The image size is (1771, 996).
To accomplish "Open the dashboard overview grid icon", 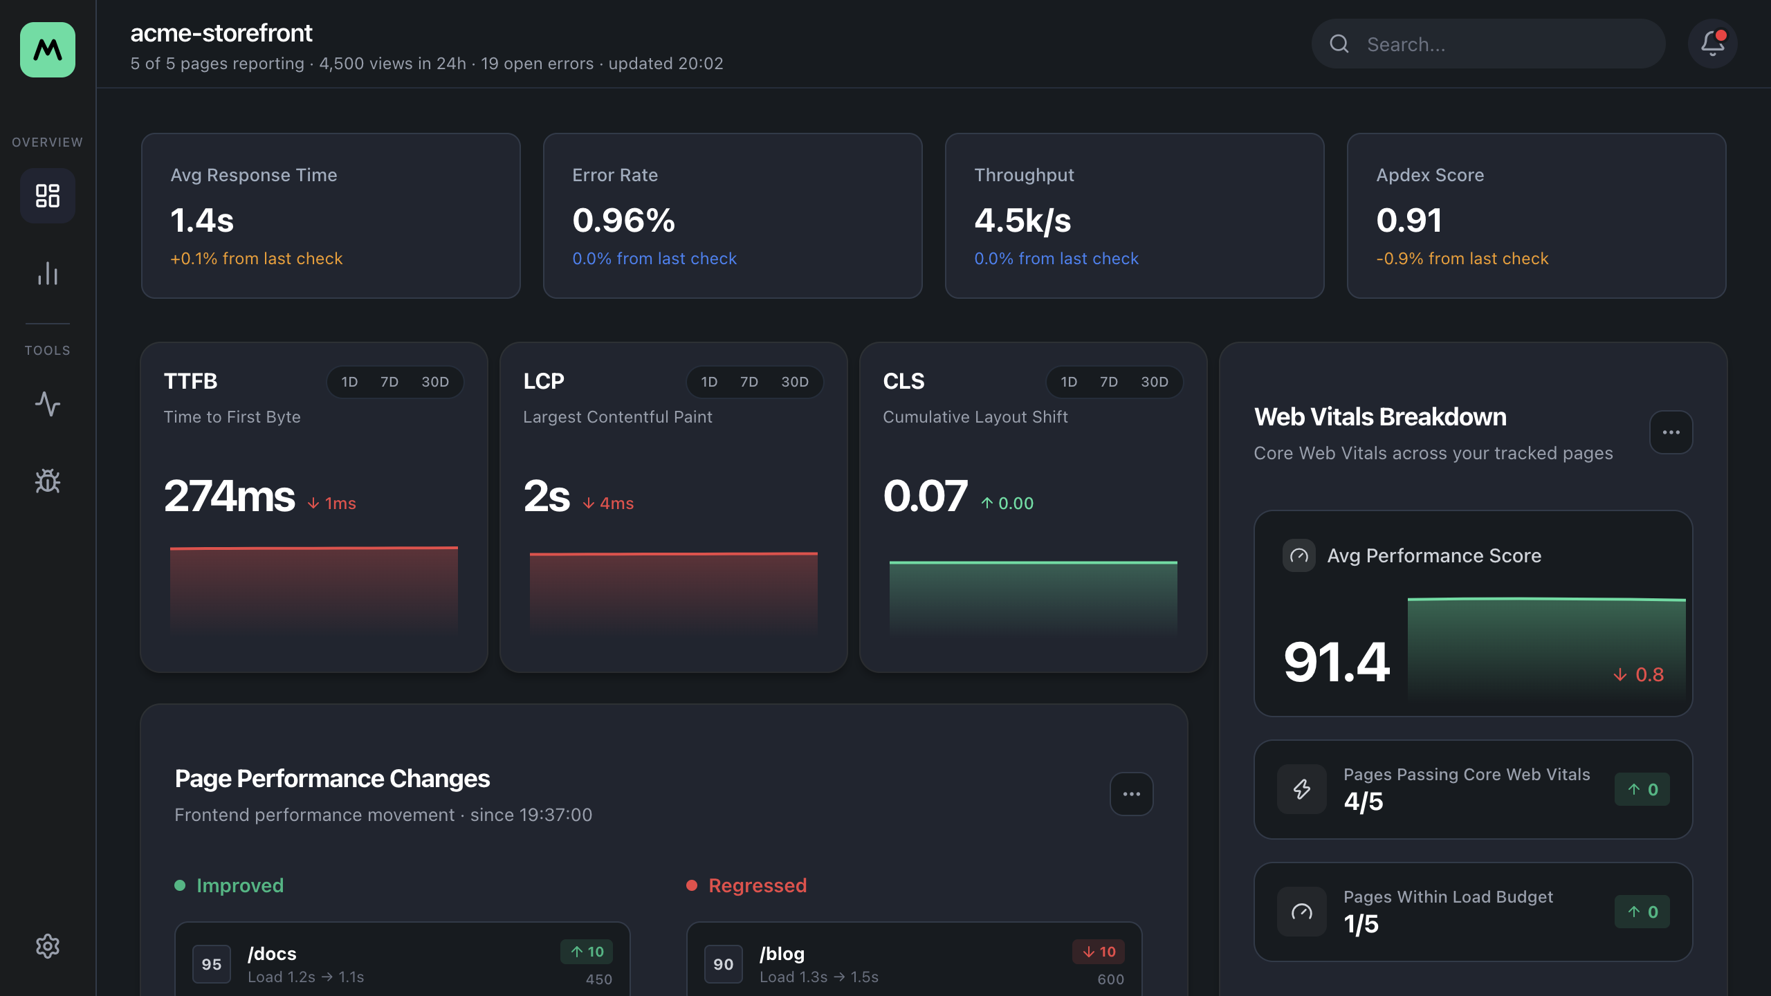I will pos(48,196).
